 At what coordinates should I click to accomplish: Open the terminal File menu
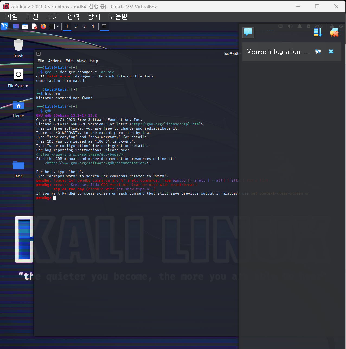41,61
